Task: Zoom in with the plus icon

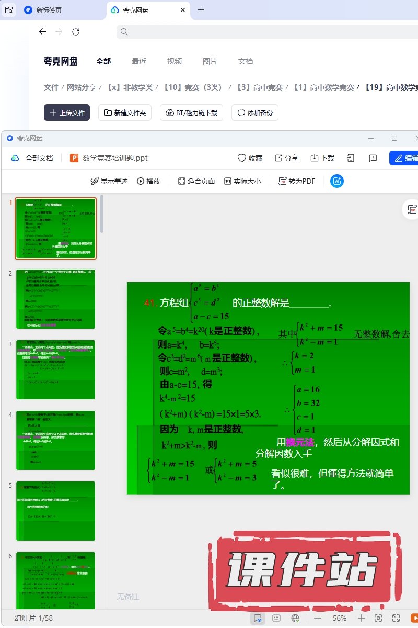Action: (361, 618)
